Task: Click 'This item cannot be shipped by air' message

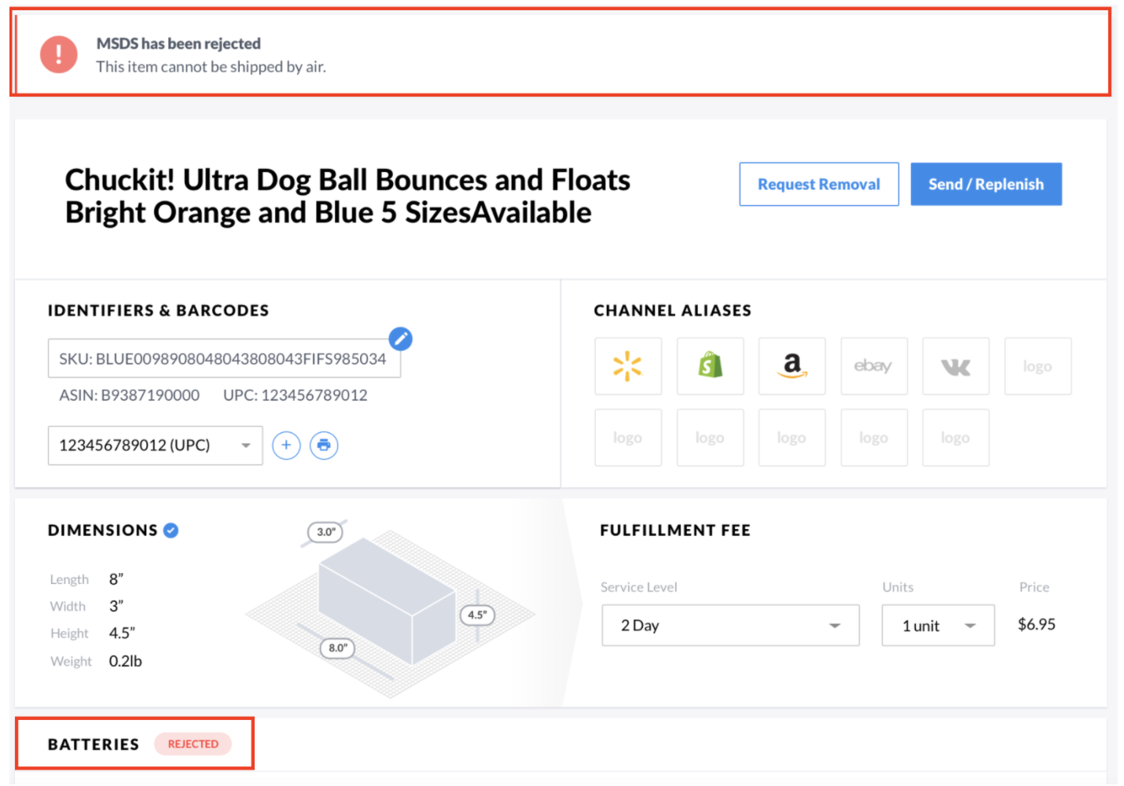Action: (x=211, y=68)
